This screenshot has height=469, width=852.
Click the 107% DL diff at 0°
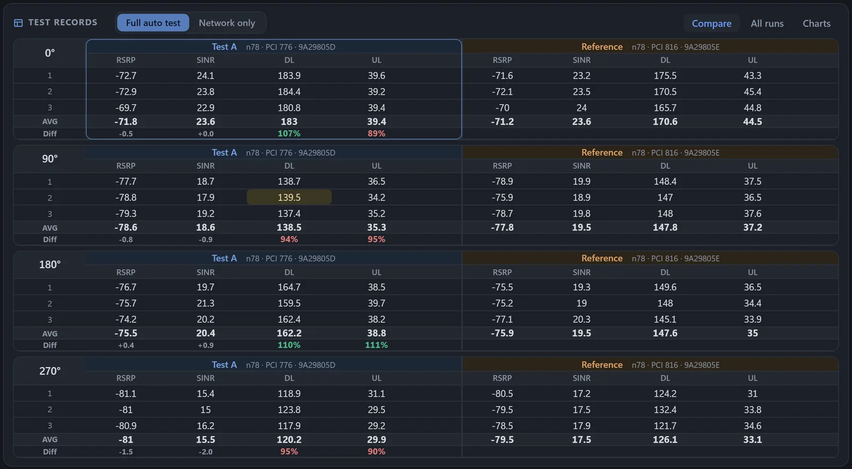(x=289, y=134)
